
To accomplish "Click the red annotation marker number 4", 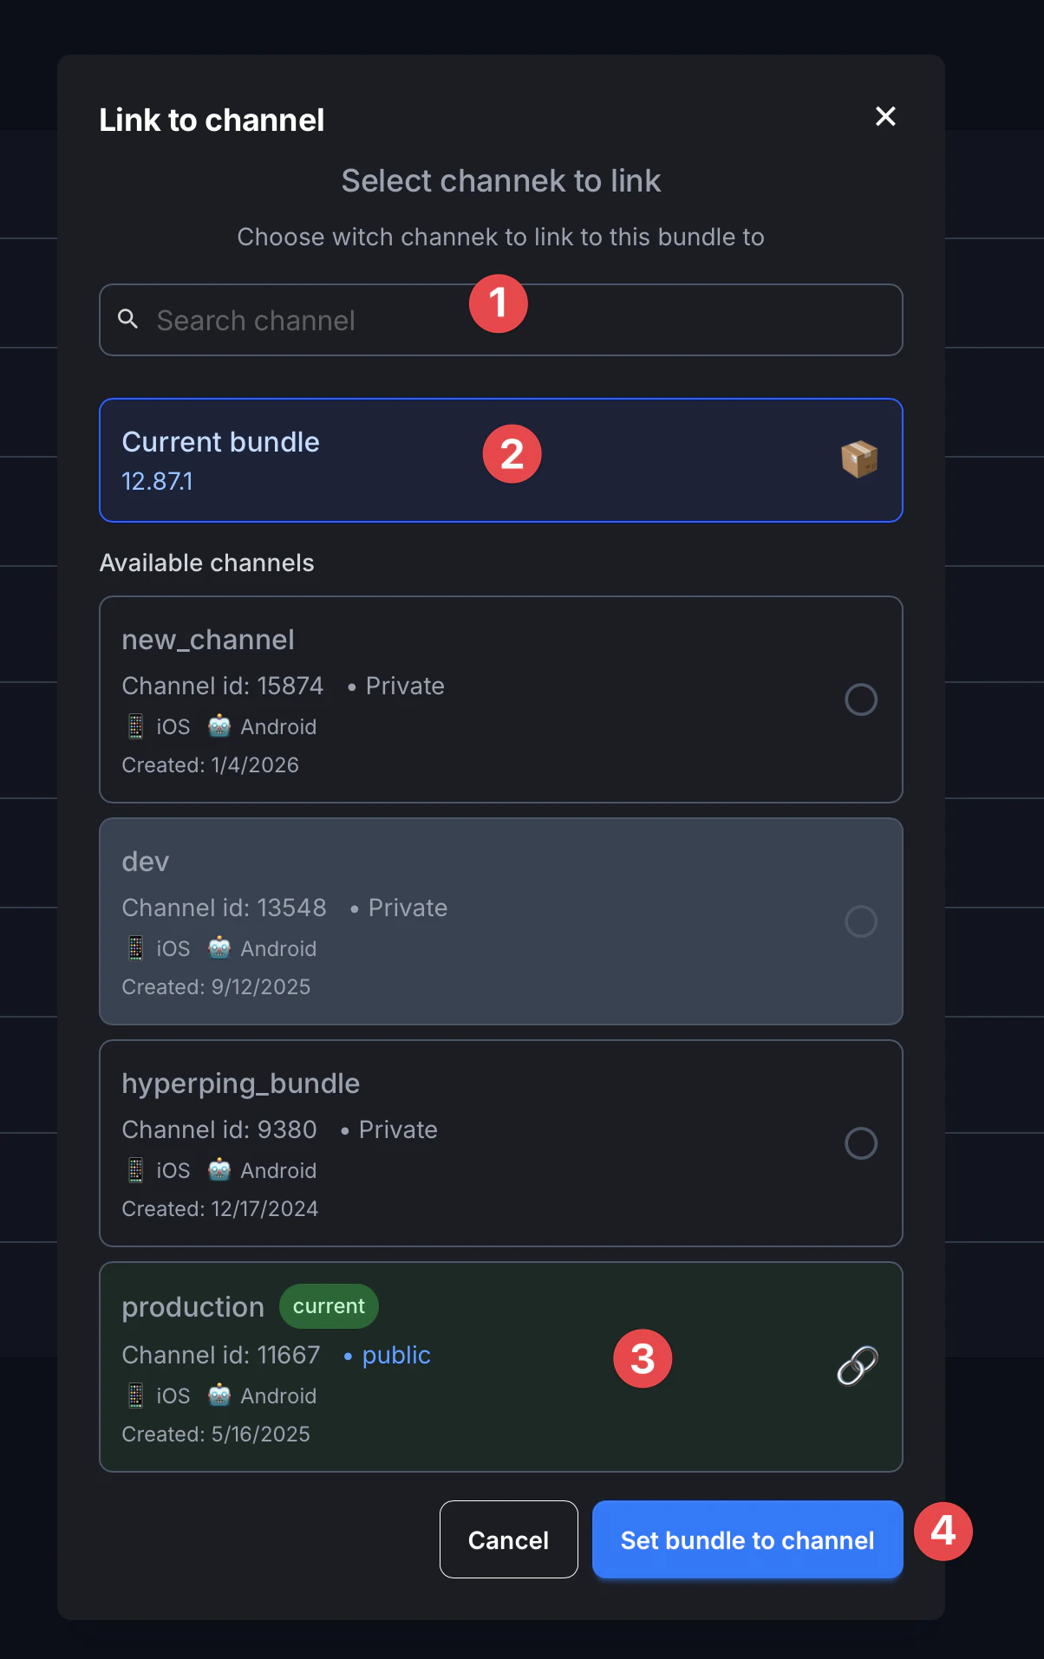I will click(x=943, y=1532).
